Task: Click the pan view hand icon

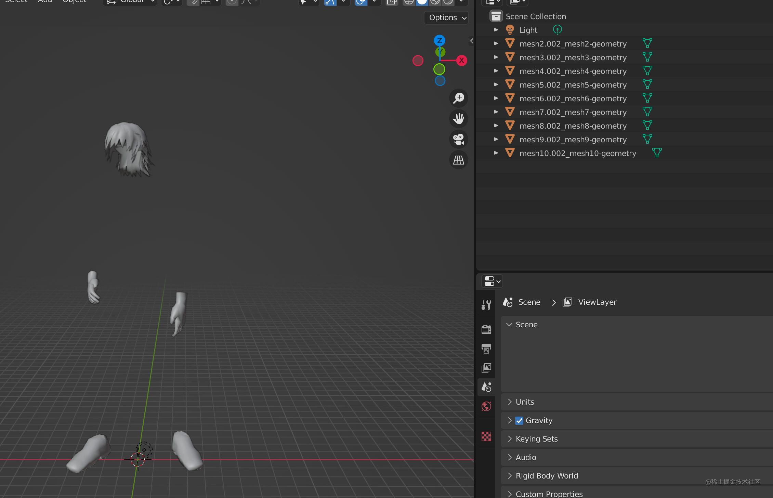Action: pos(458,119)
